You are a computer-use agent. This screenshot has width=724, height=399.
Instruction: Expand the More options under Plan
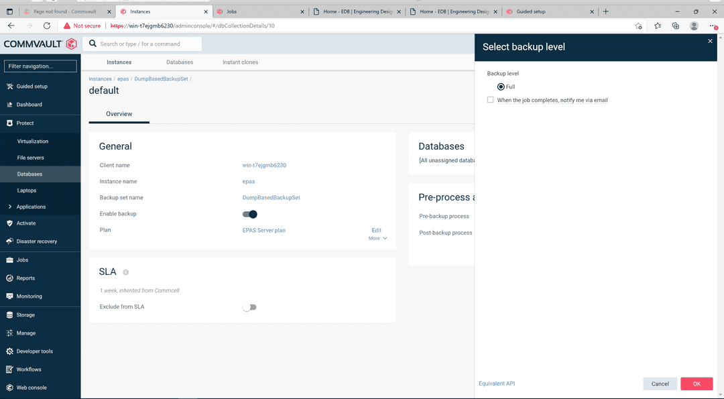[x=377, y=237]
